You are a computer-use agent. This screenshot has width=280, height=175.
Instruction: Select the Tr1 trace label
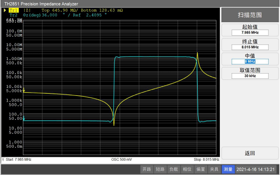tap(14, 10)
